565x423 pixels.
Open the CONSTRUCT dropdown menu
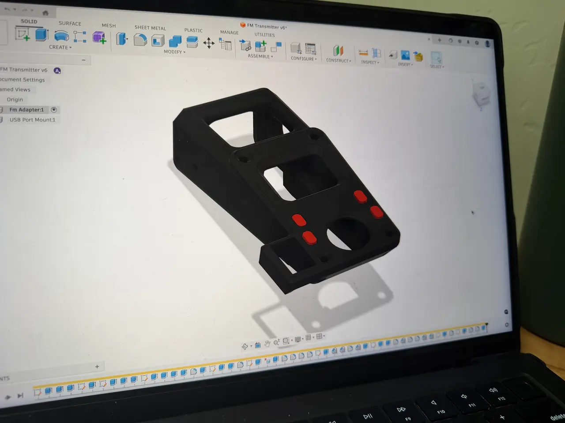[x=339, y=61]
